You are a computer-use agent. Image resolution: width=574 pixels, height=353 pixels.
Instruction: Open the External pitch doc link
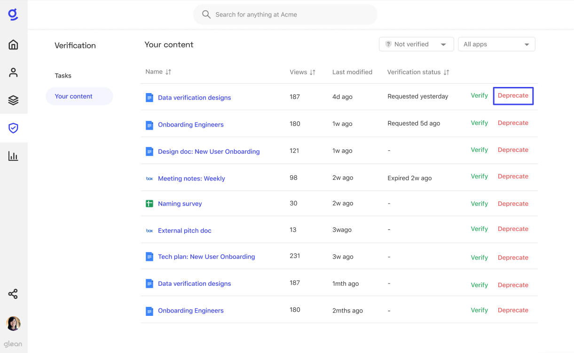click(184, 230)
